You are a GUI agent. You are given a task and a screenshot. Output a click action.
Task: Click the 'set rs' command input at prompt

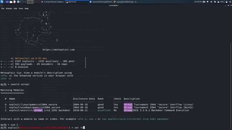pyautogui.click(x=79, y=127)
